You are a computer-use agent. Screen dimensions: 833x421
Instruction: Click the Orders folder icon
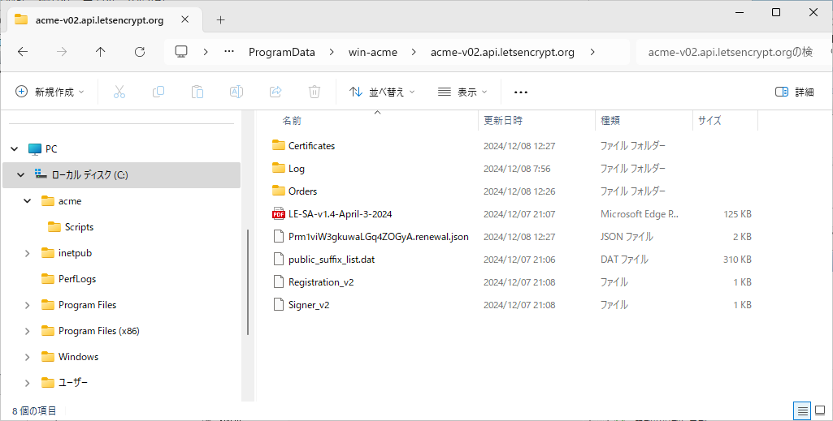[279, 191]
